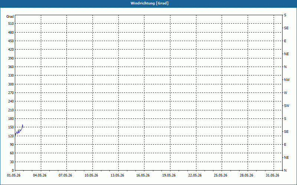The image size is (297, 185).
Task: Click the 16.05.26 date label
Action: click(x=143, y=175)
